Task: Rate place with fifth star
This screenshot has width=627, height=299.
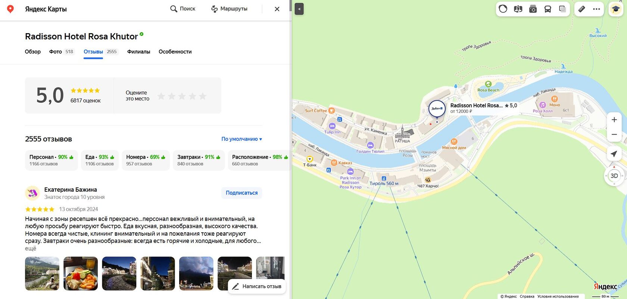Action: tap(203, 96)
